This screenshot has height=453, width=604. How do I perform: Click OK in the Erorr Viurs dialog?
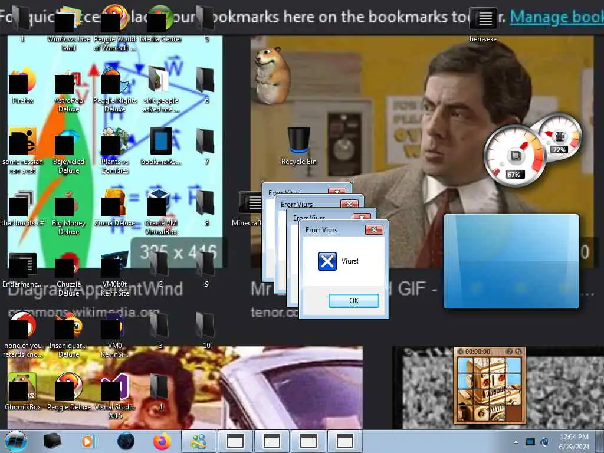click(x=354, y=300)
